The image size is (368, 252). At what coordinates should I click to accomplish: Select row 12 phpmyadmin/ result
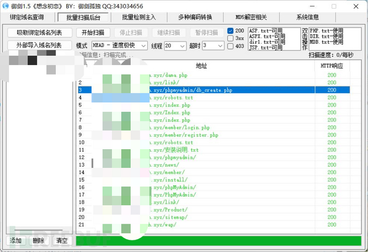click(x=214, y=157)
